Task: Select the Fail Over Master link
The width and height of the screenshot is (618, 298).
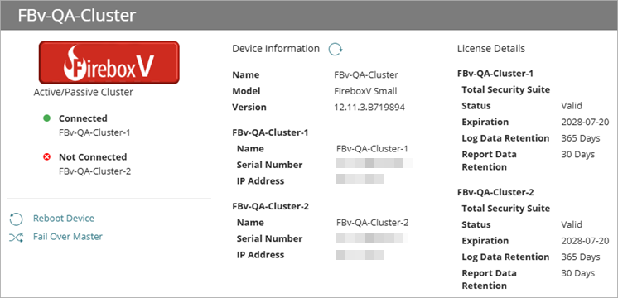Action: point(68,237)
